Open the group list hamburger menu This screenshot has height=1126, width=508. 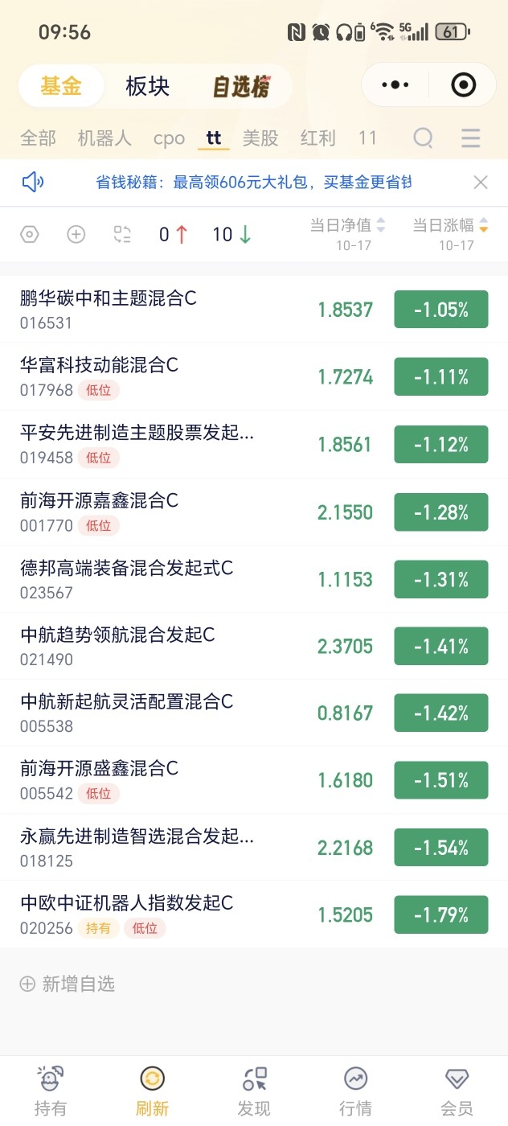click(471, 138)
